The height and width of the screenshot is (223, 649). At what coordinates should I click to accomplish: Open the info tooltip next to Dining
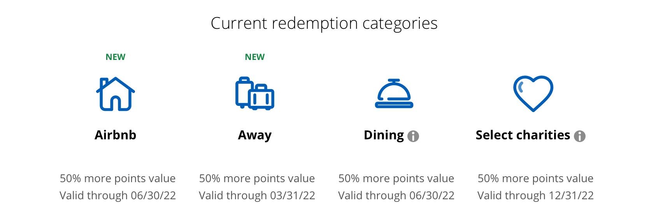[x=413, y=136]
